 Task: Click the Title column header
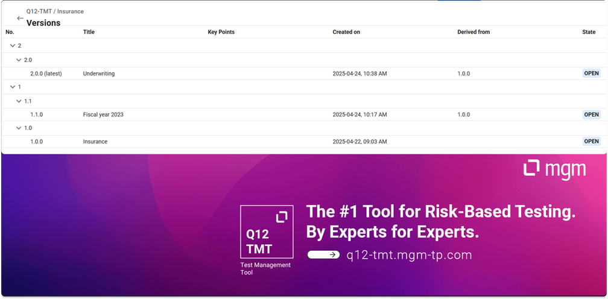(89, 32)
